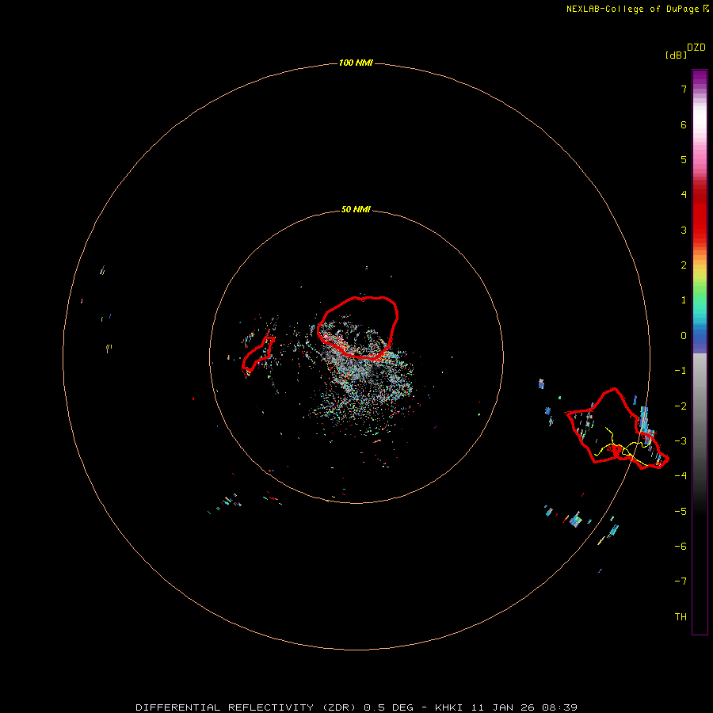This screenshot has height=713, width=713.
Task: Click the -5 value on the color scale
Action: pos(681,512)
